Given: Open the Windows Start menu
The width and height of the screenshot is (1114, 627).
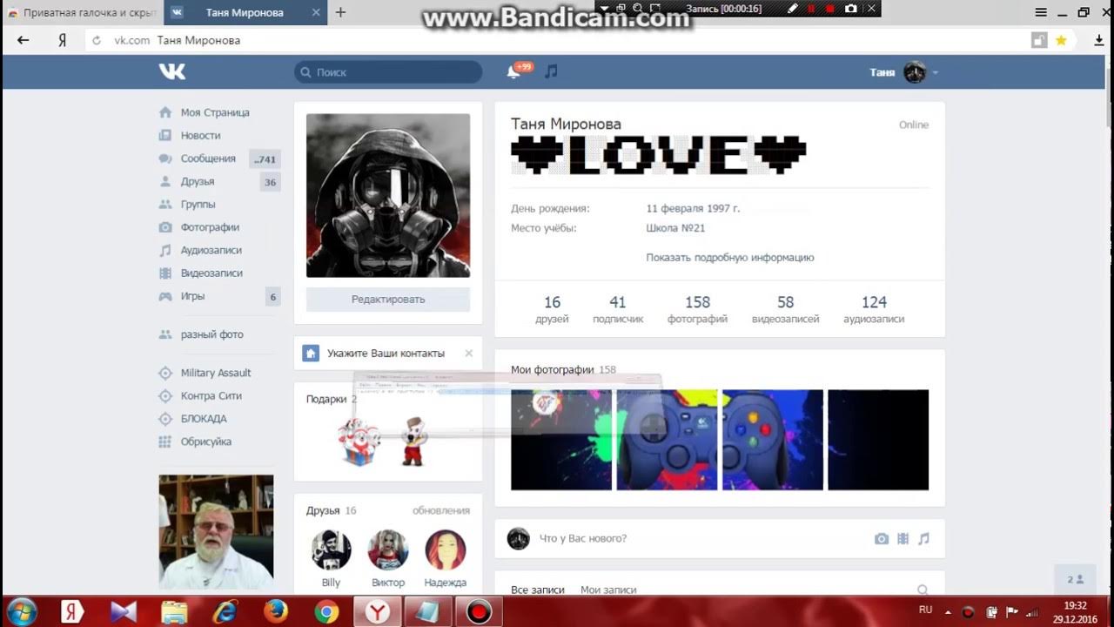Looking at the screenshot, I should pyautogui.click(x=21, y=611).
